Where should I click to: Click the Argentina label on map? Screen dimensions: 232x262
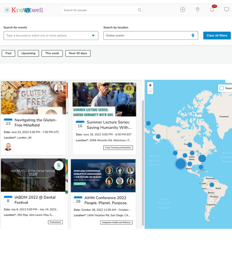pyautogui.click(x=211, y=205)
